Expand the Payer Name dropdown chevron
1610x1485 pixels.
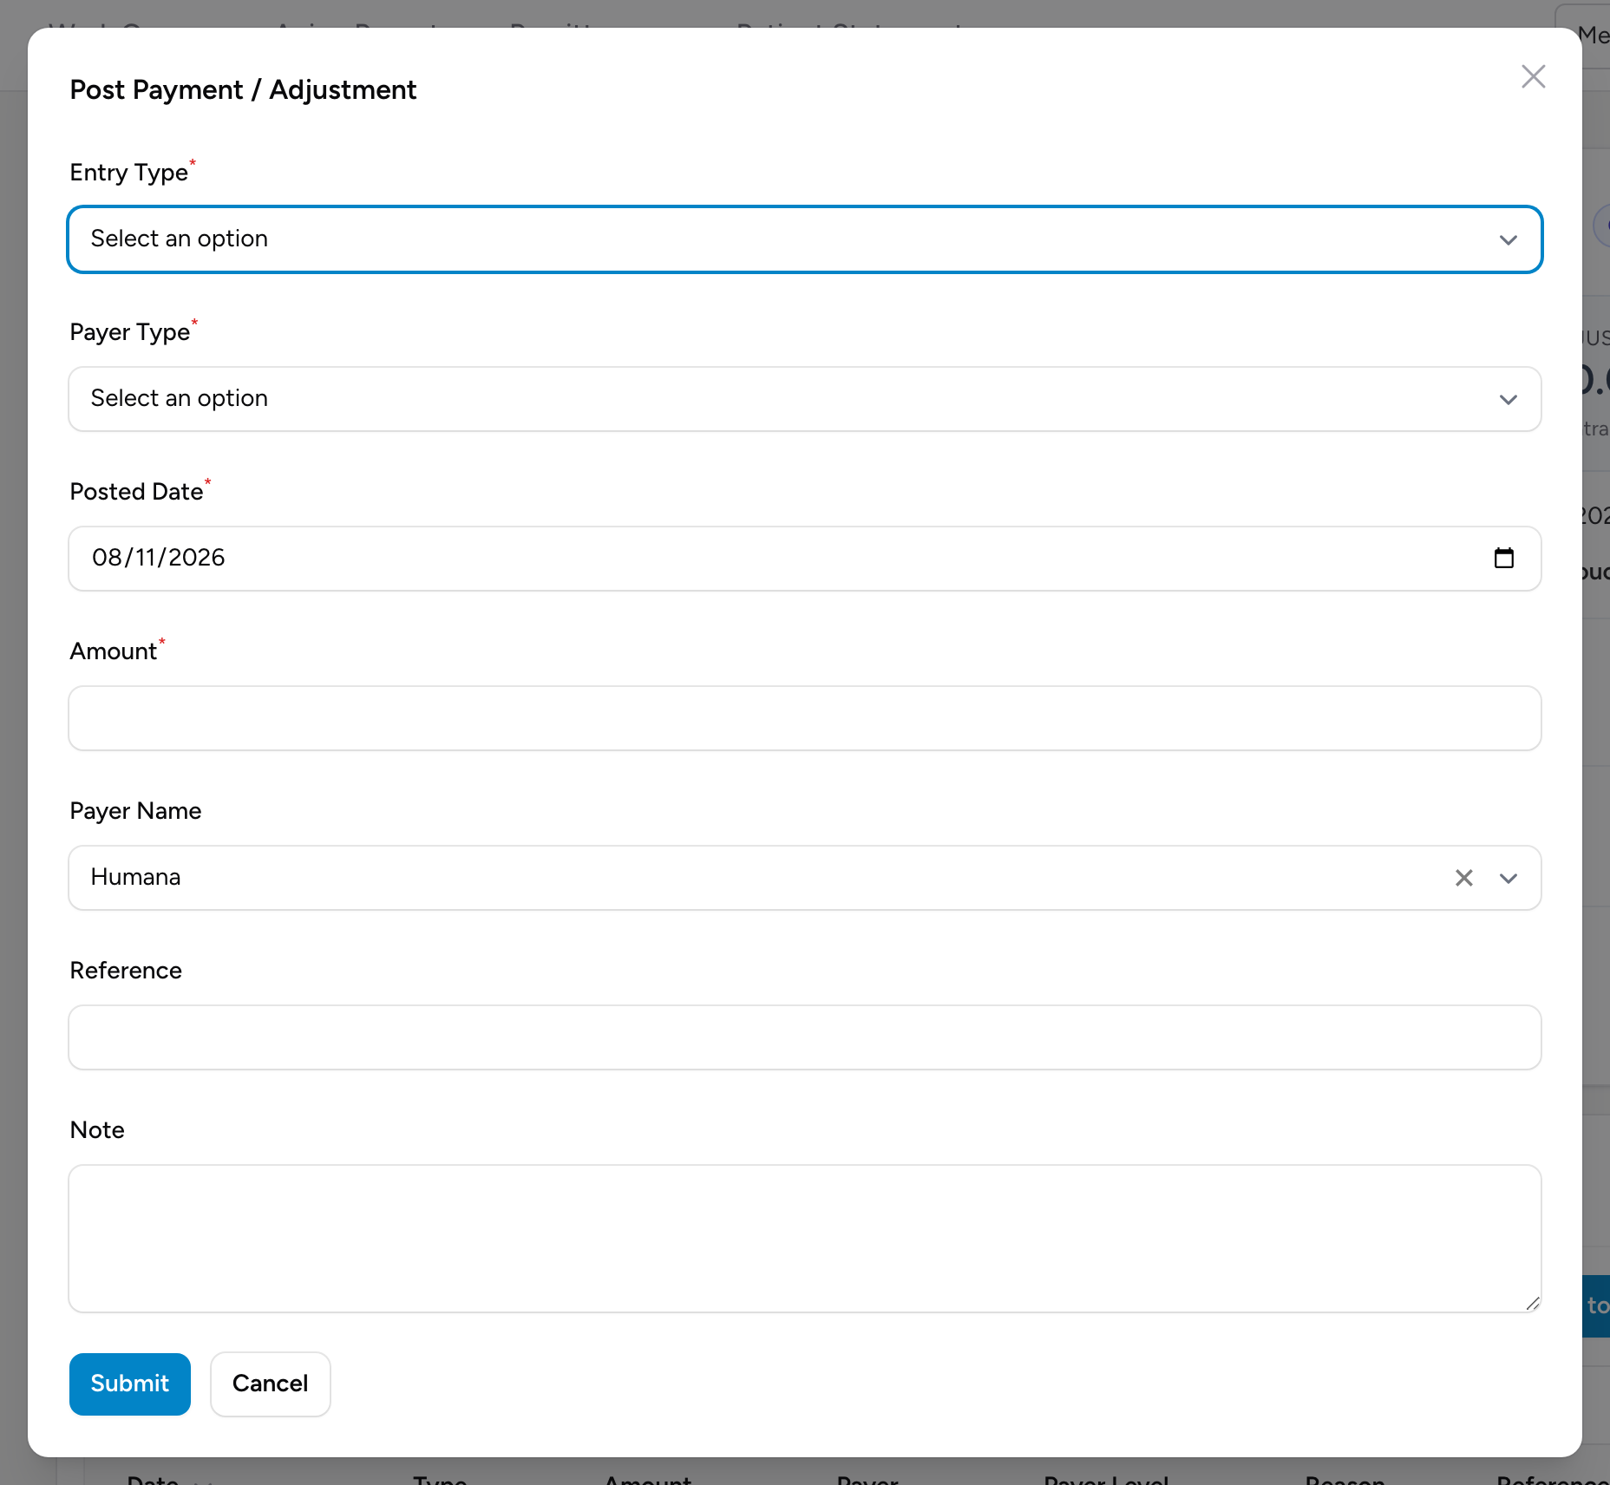click(x=1509, y=878)
